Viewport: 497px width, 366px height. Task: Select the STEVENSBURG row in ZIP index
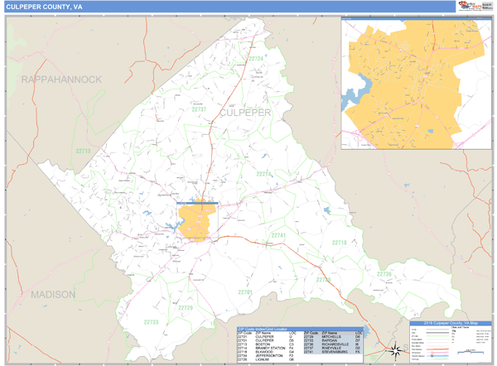coord(333,352)
